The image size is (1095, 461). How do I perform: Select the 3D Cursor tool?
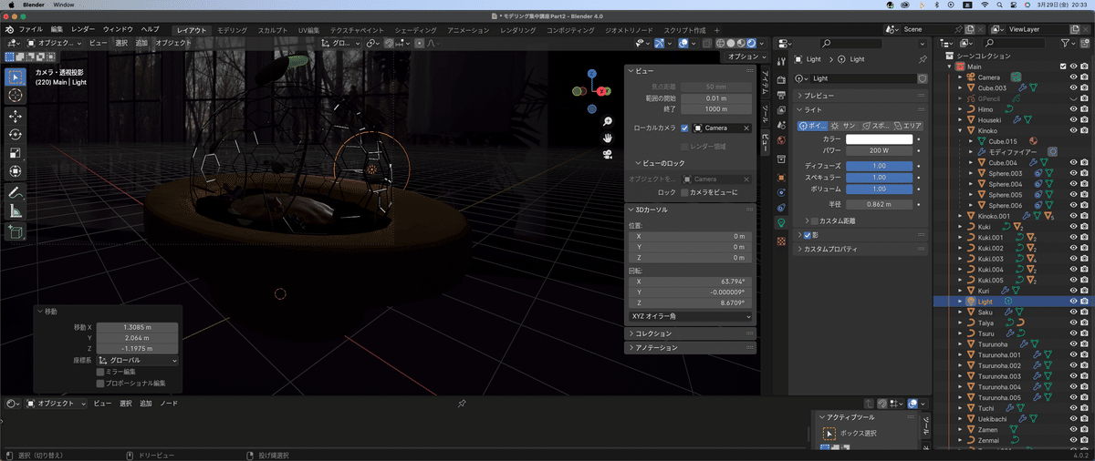coord(16,96)
